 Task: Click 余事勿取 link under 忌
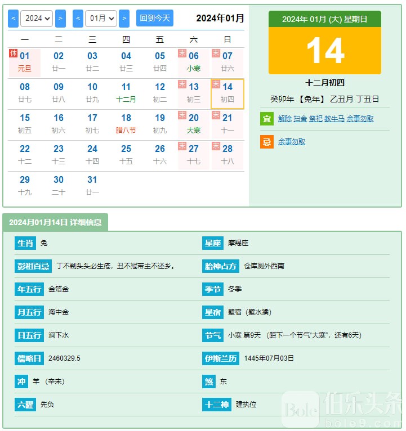tap(292, 142)
